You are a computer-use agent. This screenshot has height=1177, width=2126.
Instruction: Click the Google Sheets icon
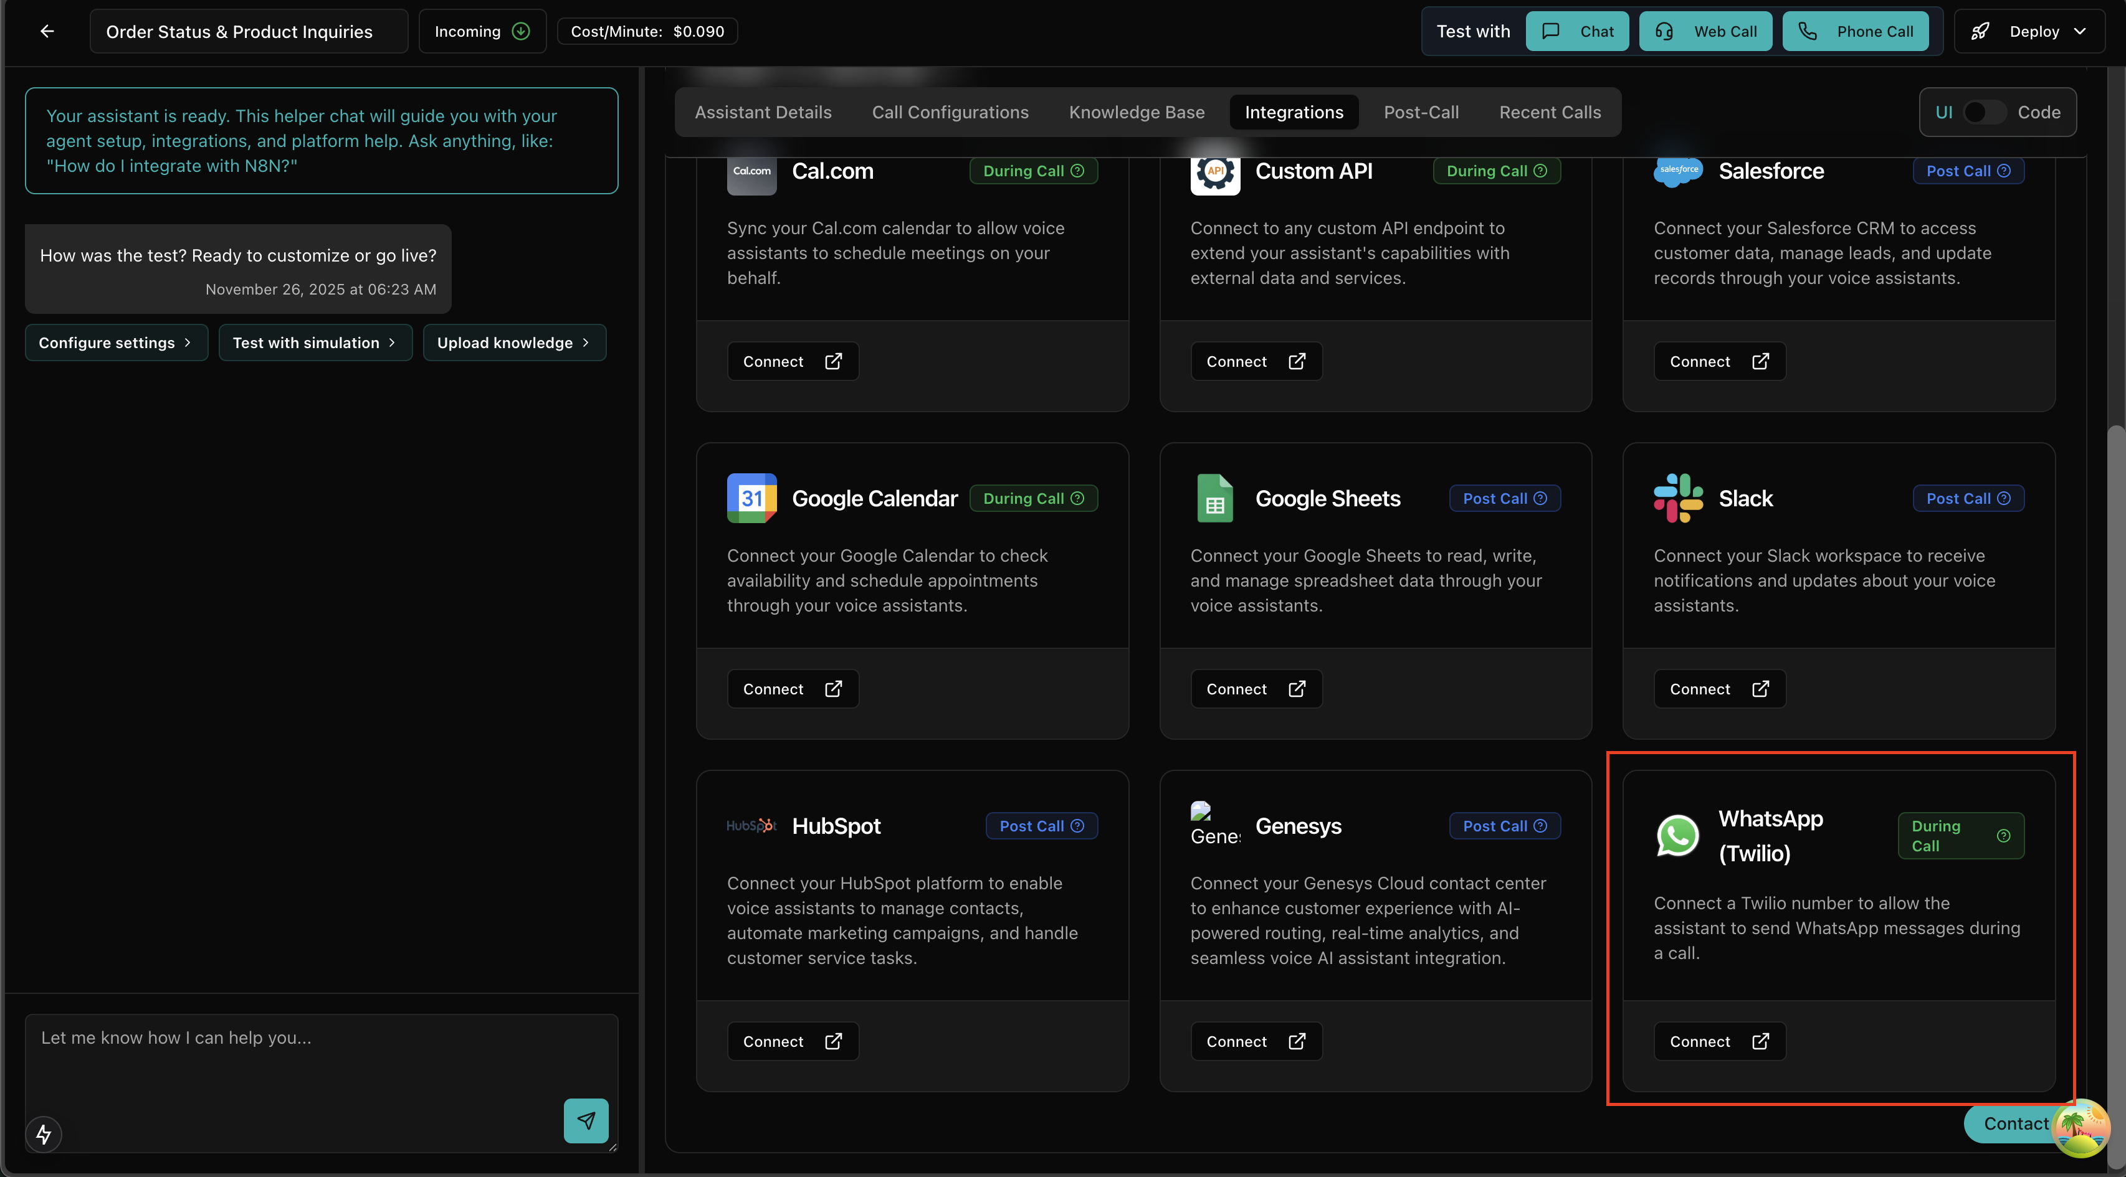[x=1214, y=498]
